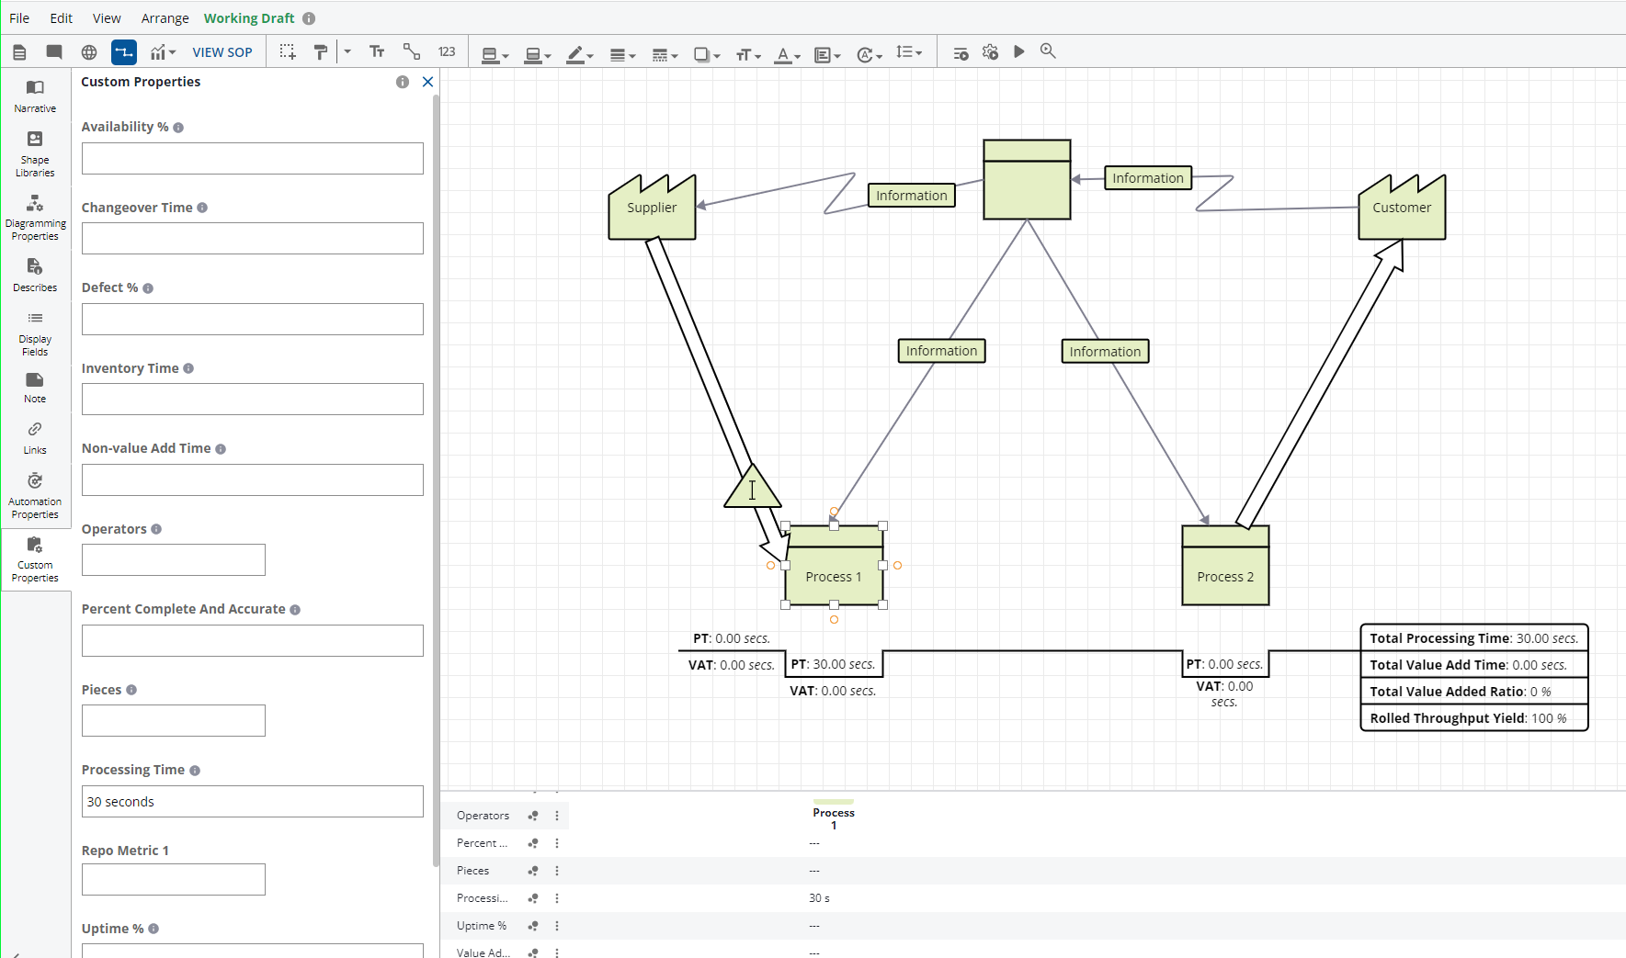
Task: Close the Custom Properties panel
Action: coord(427,82)
